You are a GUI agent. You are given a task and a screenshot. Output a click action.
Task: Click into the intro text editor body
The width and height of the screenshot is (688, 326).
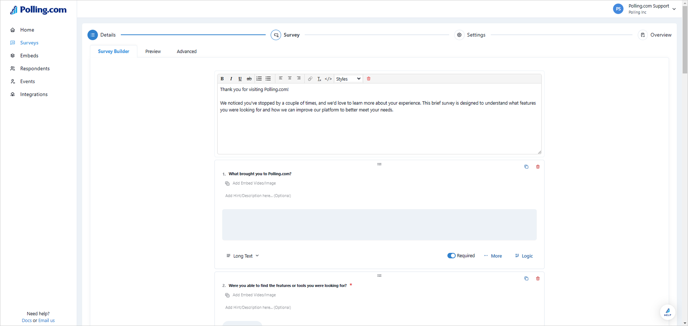[379, 119]
